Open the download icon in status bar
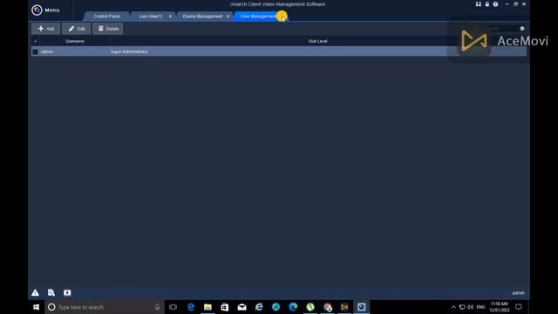This screenshot has width=558, height=314. pos(67,293)
